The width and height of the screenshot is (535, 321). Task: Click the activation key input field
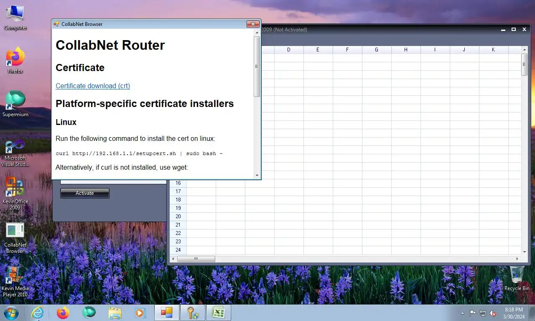click(113, 182)
